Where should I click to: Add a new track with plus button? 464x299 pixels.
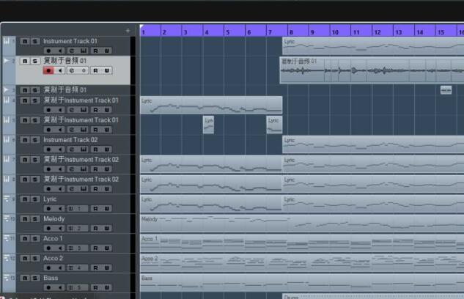(128, 31)
